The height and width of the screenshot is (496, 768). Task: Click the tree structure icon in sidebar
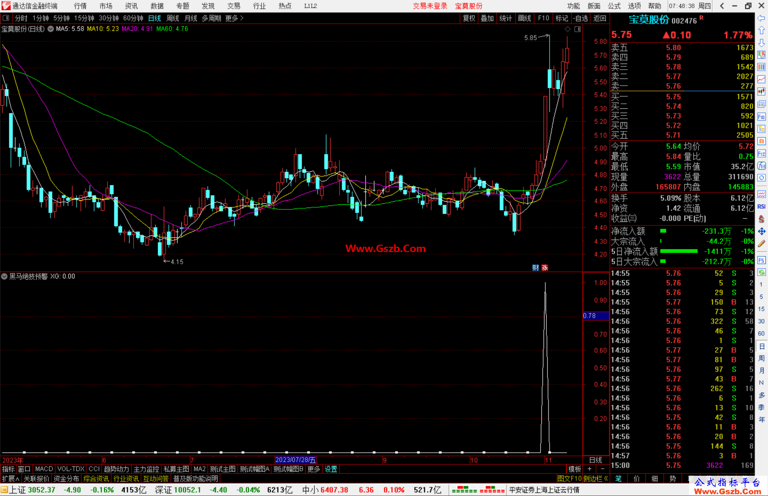761,129
